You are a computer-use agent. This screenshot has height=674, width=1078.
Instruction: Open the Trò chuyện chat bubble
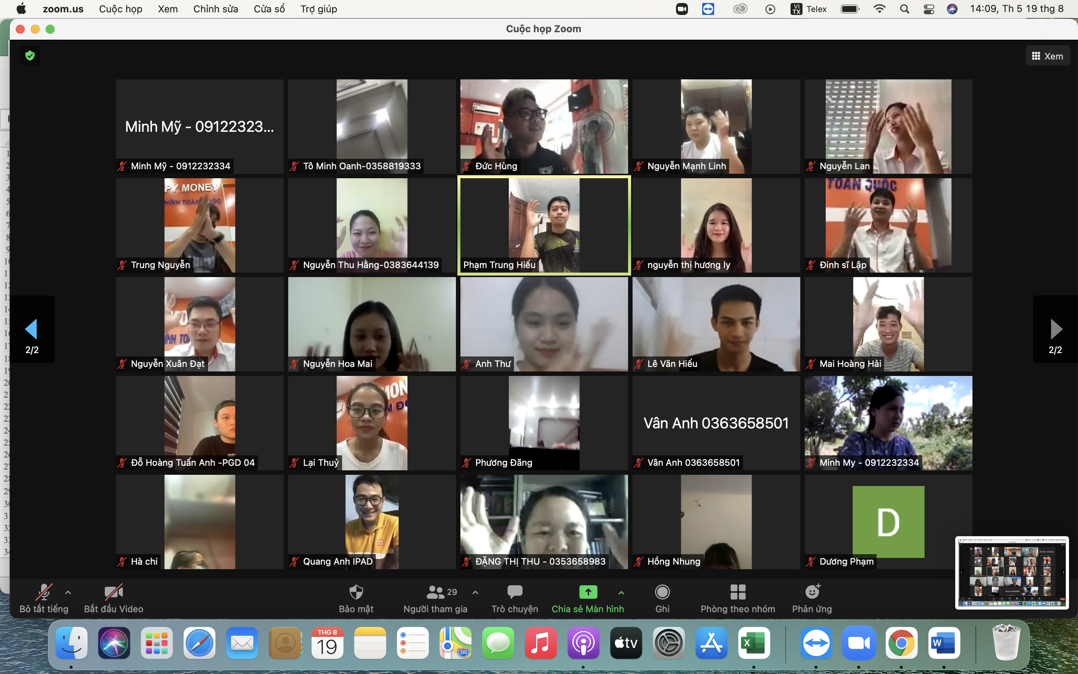(515, 592)
